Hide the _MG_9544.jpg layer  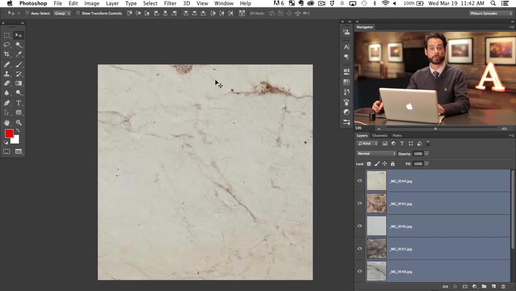coord(360,181)
